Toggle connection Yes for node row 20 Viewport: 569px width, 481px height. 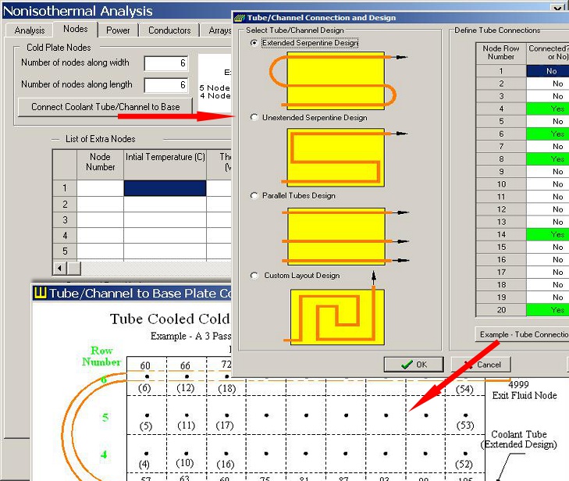(548, 310)
